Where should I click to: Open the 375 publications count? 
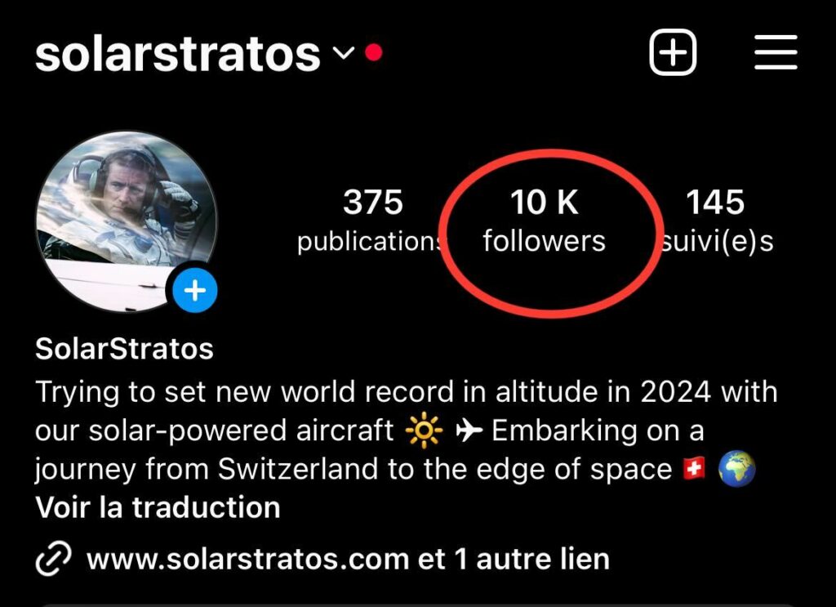[x=372, y=221]
